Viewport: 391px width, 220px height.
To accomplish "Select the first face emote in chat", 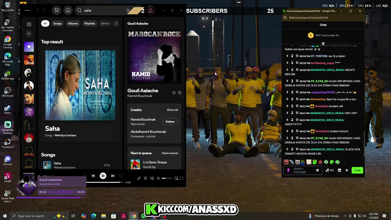I will 286,162.
